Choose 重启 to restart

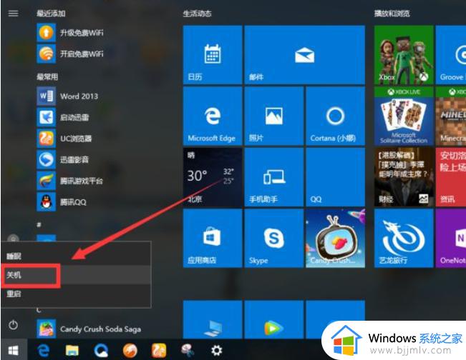point(76,294)
